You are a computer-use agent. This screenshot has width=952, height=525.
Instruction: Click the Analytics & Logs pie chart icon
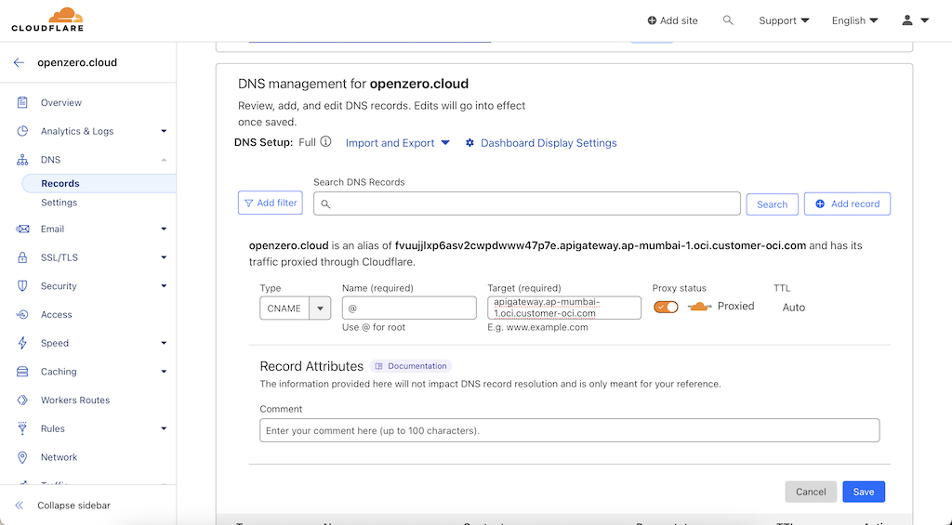click(x=22, y=131)
